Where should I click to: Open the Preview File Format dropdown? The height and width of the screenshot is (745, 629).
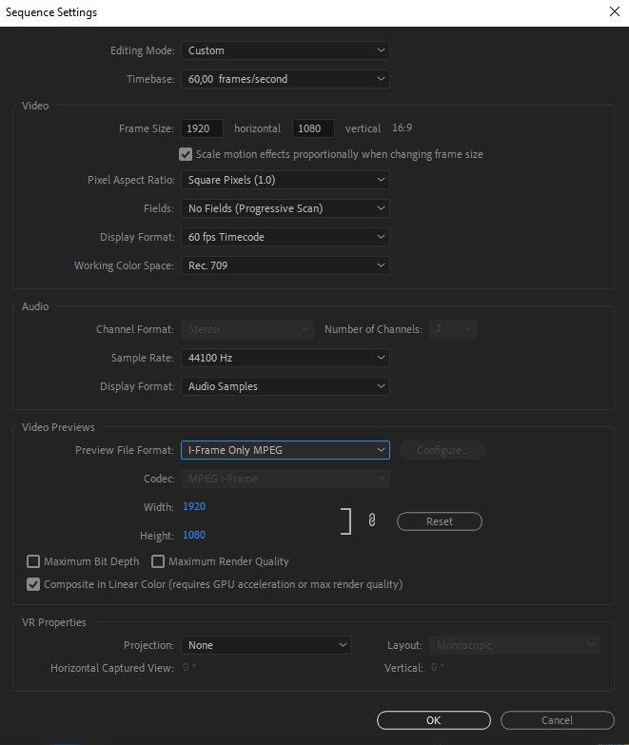pos(285,450)
